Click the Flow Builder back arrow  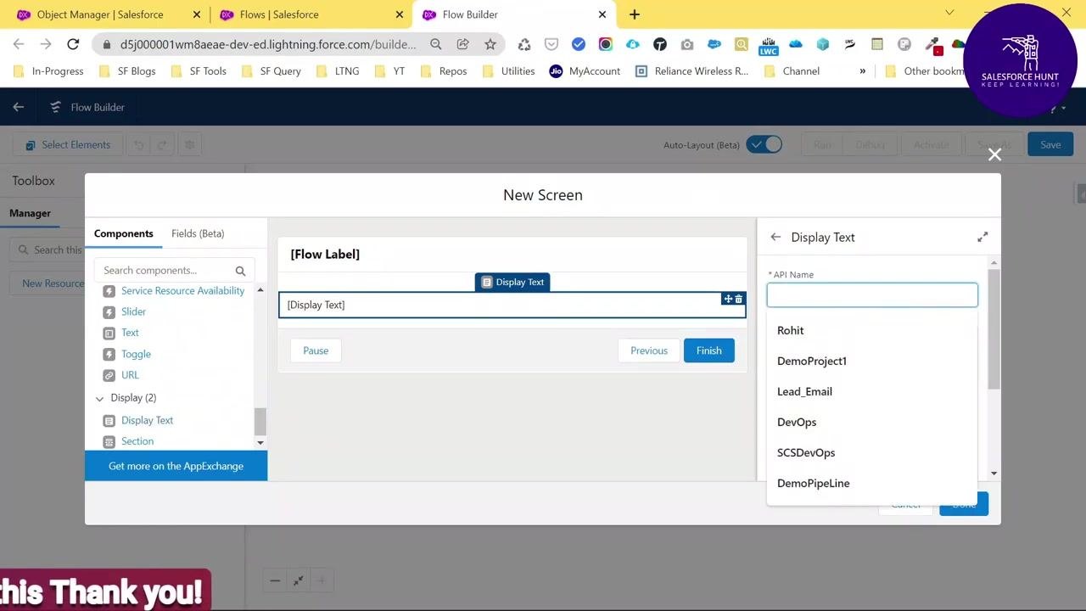point(19,107)
